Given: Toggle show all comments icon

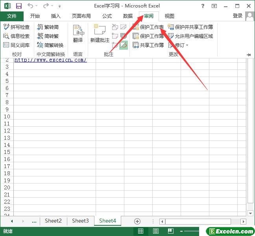Looking at the screenshot, I should (124, 36).
